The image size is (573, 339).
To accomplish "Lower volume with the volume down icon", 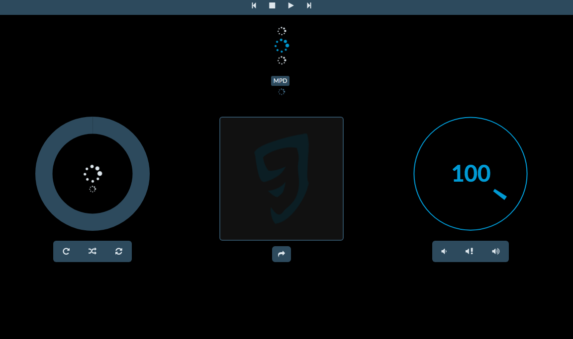I will 444,252.
